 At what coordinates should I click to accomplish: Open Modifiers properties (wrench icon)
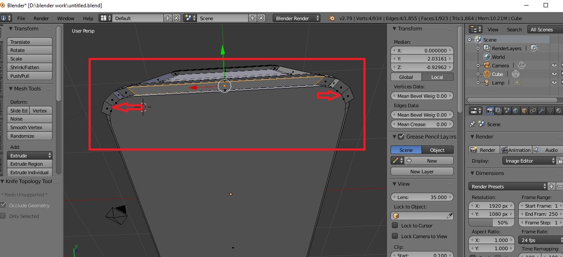click(541, 110)
